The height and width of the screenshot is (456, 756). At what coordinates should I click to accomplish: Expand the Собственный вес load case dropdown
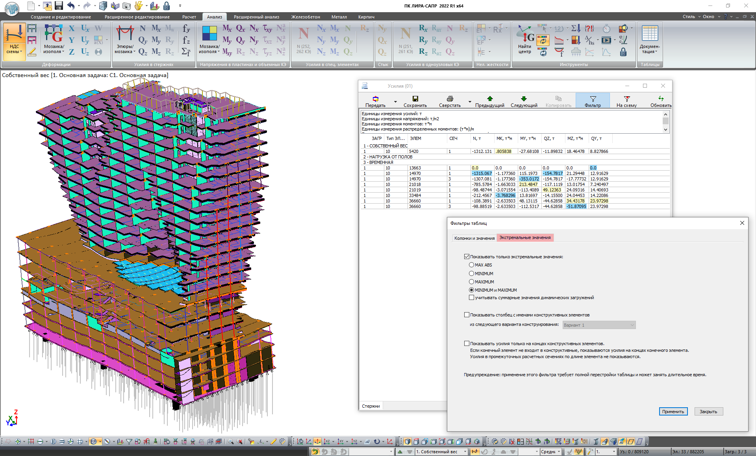[x=465, y=452]
